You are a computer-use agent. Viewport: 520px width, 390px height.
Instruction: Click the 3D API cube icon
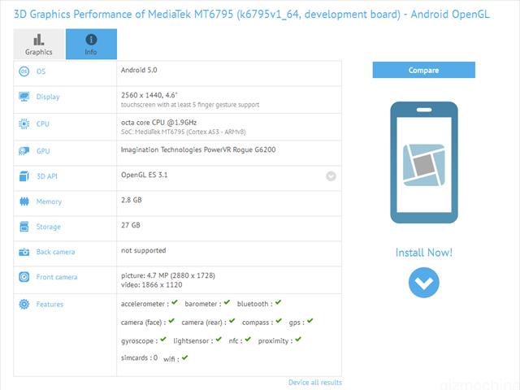point(24,176)
